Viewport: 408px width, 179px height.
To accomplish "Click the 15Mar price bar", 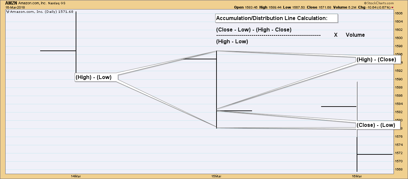I will (x=217, y=89).
